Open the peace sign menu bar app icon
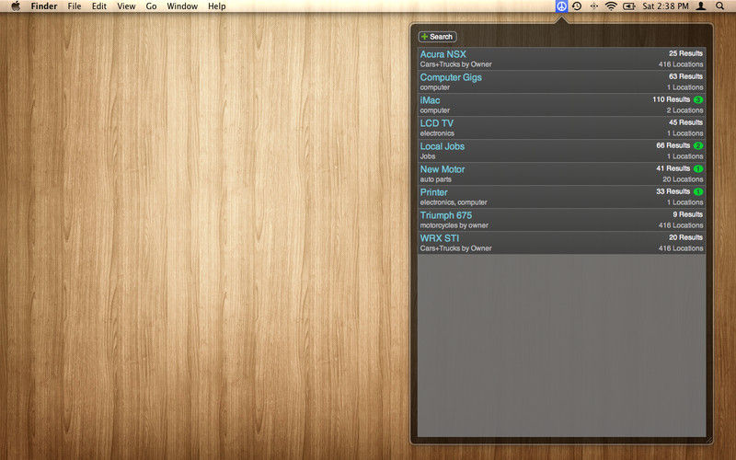The image size is (736, 460). click(561, 6)
